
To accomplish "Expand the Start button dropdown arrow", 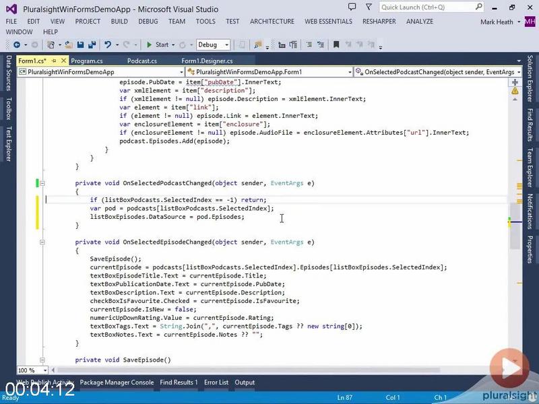I will pyautogui.click(x=173, y=45).
